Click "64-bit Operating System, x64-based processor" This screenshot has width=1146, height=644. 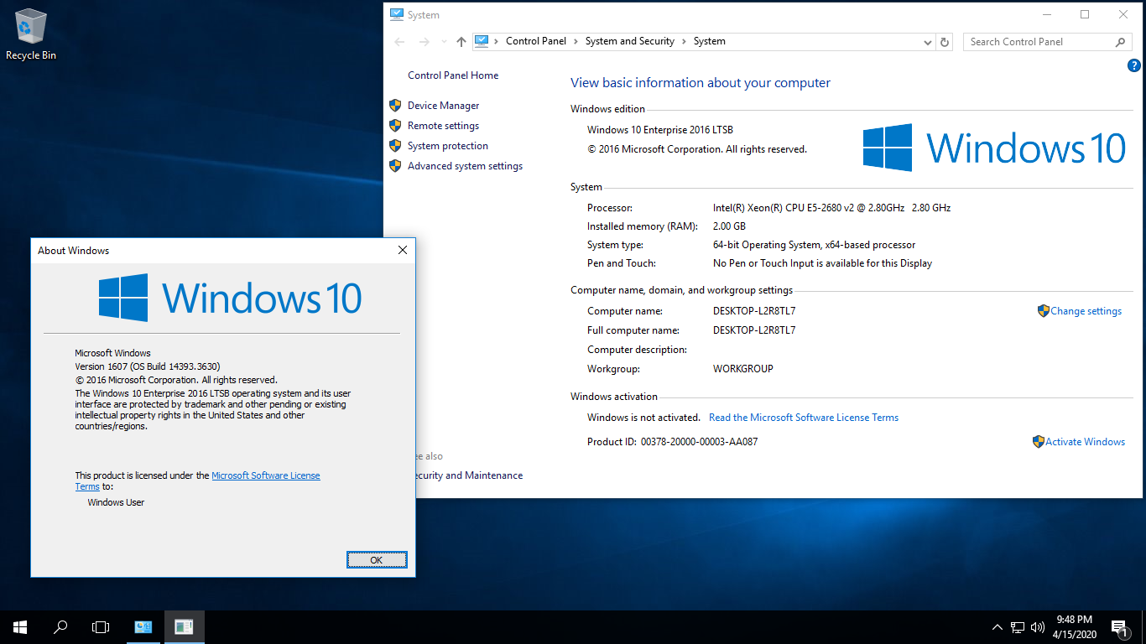[814, 245]
